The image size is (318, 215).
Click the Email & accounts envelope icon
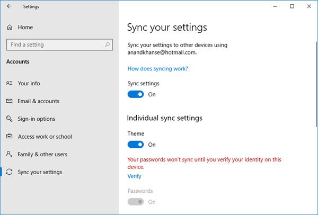[x=10, y=101]
